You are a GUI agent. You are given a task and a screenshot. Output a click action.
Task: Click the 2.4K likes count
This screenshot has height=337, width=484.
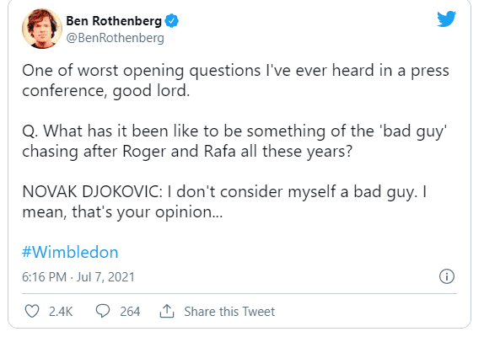tap(61, 312)
